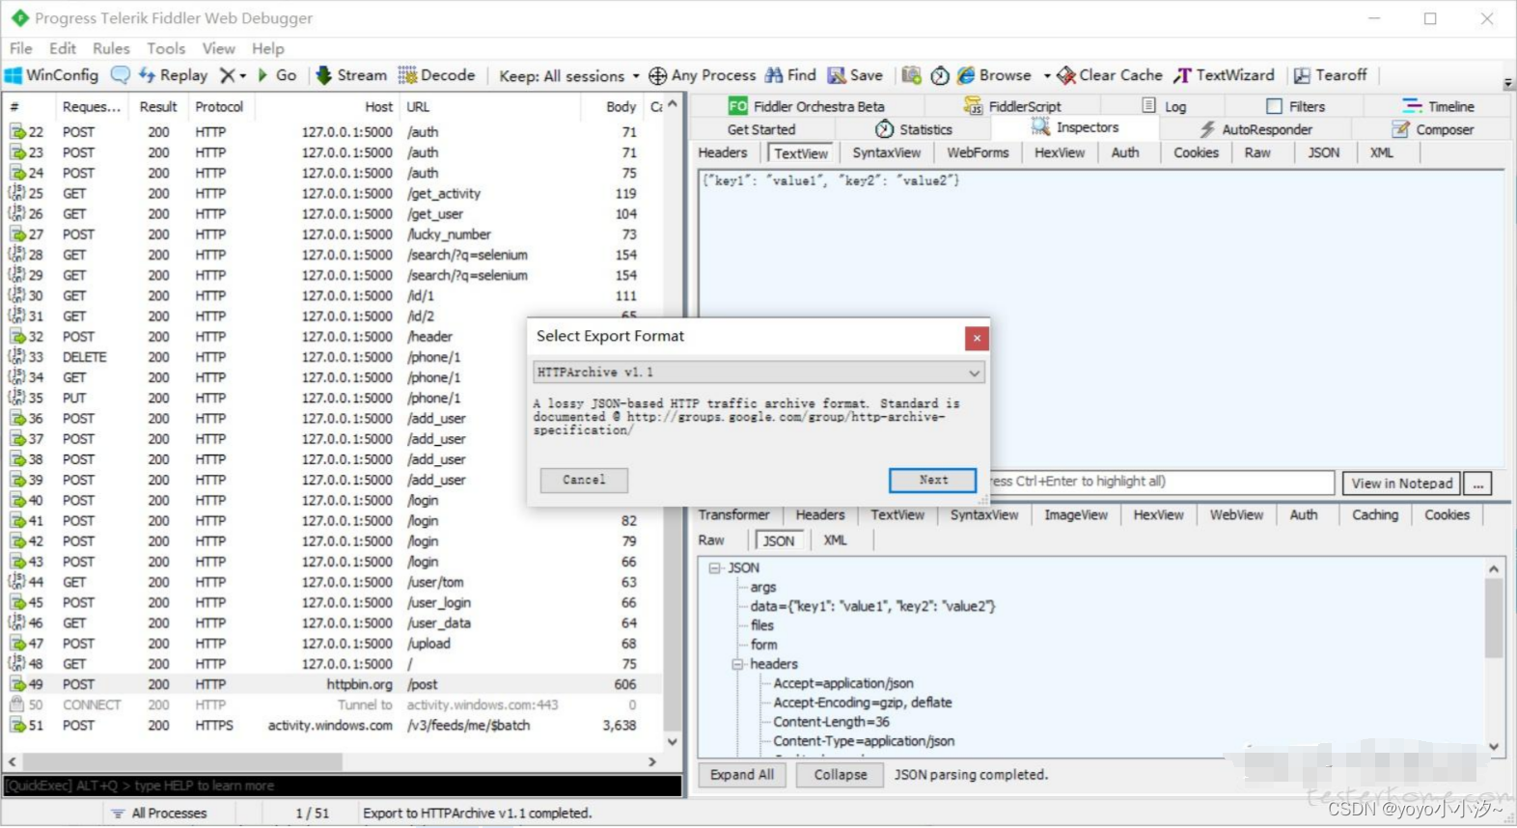This screenshot has width=1517, height=828.
Task: Replay the selected sessions
Action: (174, 75)
